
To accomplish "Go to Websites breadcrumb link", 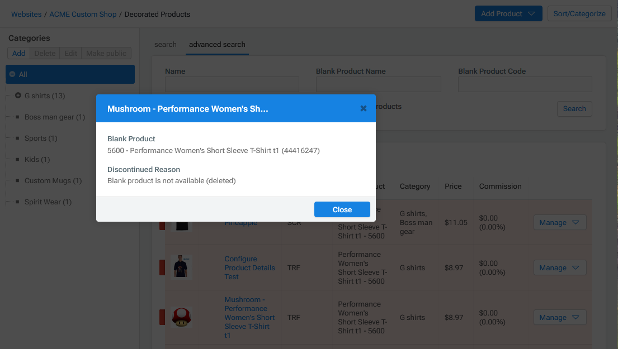I will pyautogui.click(x=26, y=14).
